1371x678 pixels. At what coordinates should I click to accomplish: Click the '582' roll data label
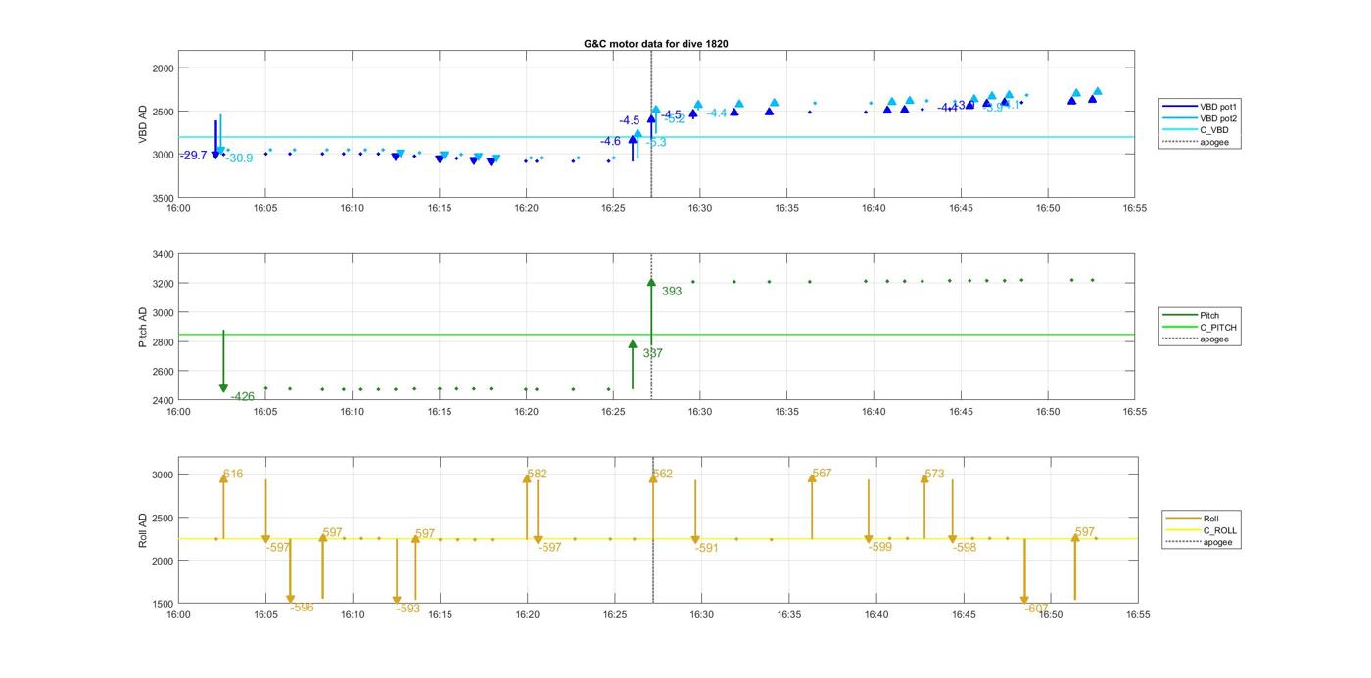pyautogui.click(x=537, y=475)
